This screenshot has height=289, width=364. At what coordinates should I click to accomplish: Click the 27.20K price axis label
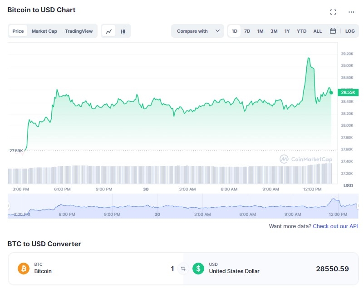coord(347,174)
